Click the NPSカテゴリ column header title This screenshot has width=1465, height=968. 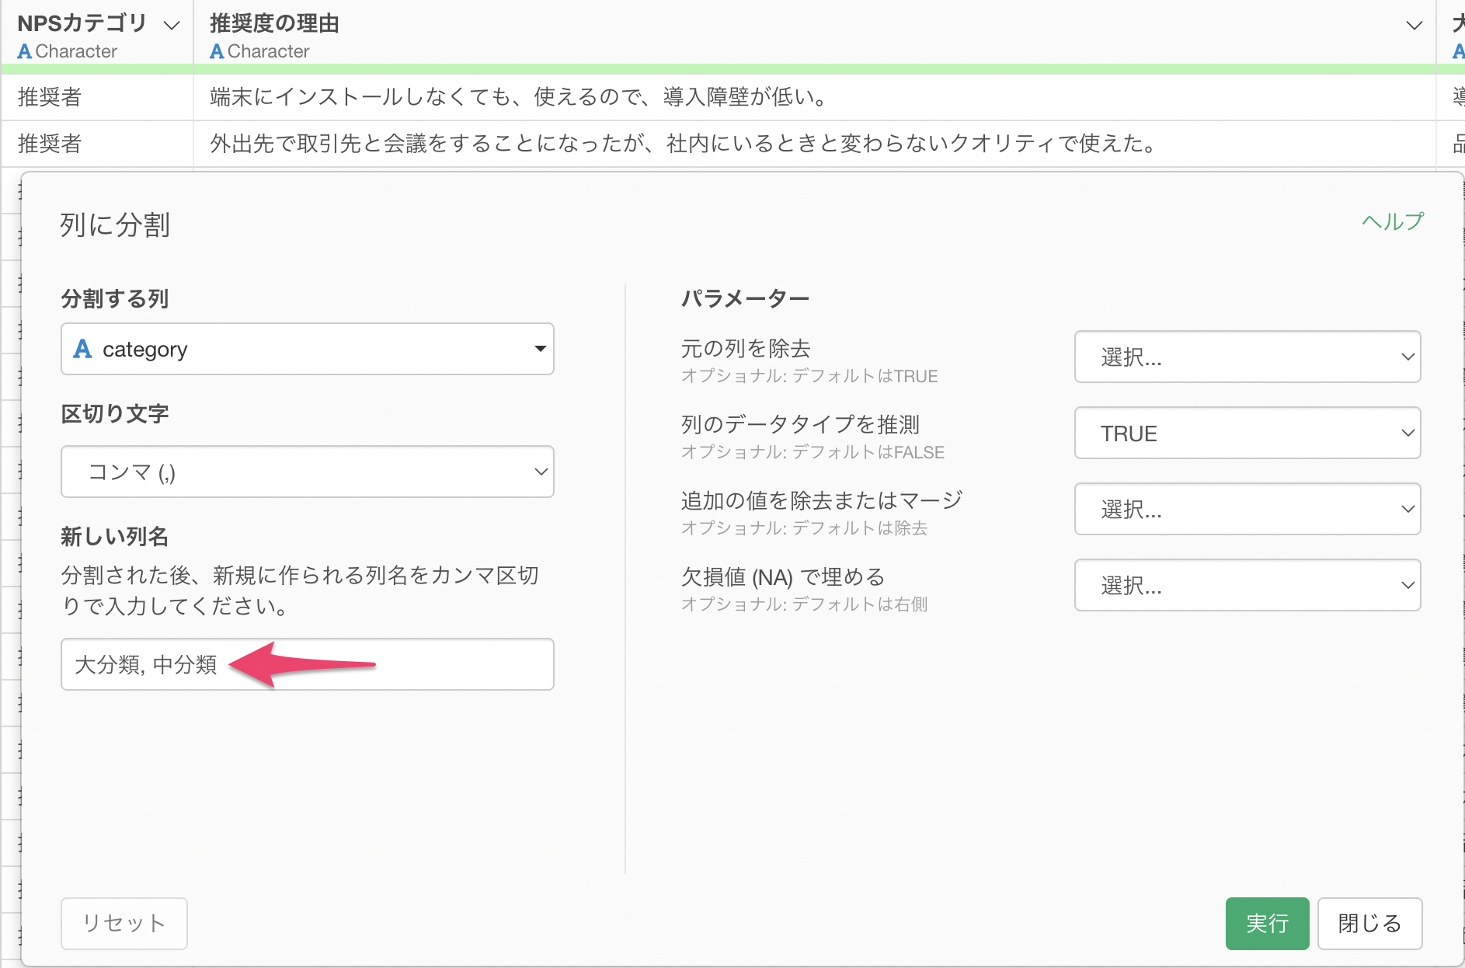82,23
